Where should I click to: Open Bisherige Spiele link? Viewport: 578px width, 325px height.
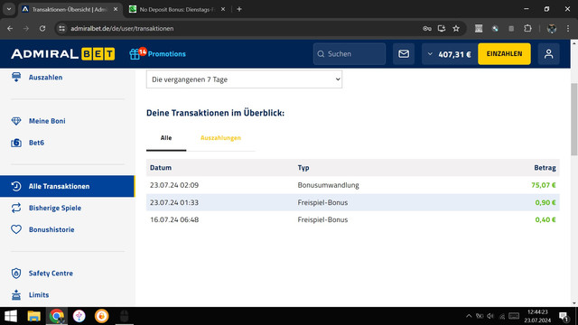click(x=55, y=208)
